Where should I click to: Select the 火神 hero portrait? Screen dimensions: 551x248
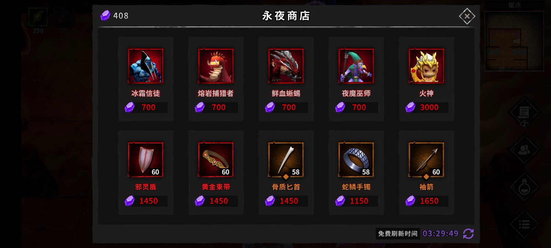[x=426, y=66]
